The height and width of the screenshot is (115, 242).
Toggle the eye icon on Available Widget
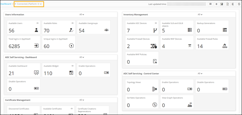coord(72,66)
